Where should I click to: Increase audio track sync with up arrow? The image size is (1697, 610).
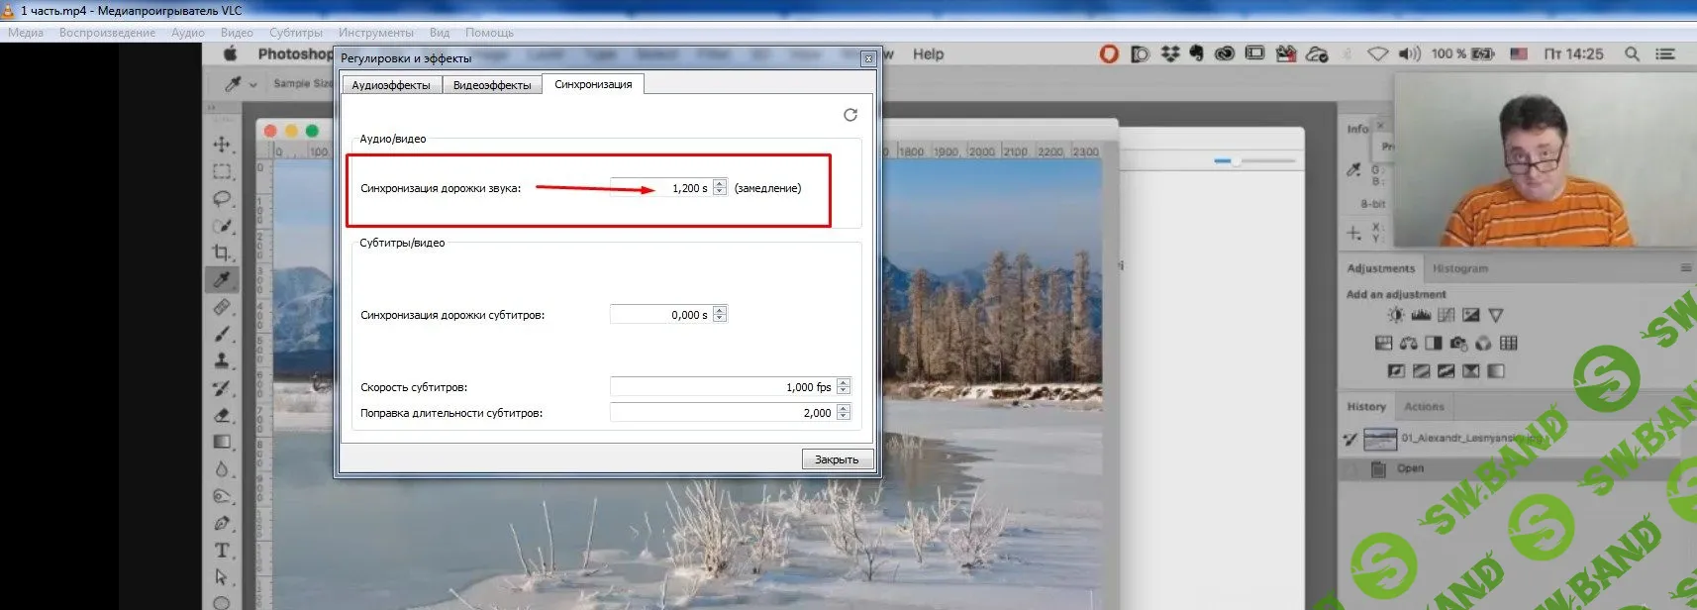[x=720, y=183]
